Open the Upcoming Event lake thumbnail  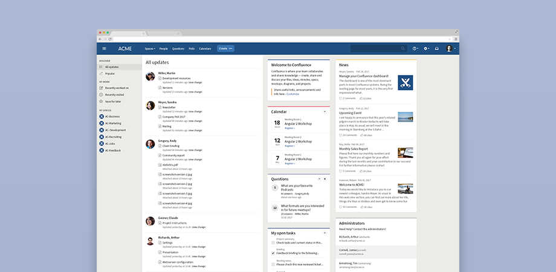tap(406, 117)
